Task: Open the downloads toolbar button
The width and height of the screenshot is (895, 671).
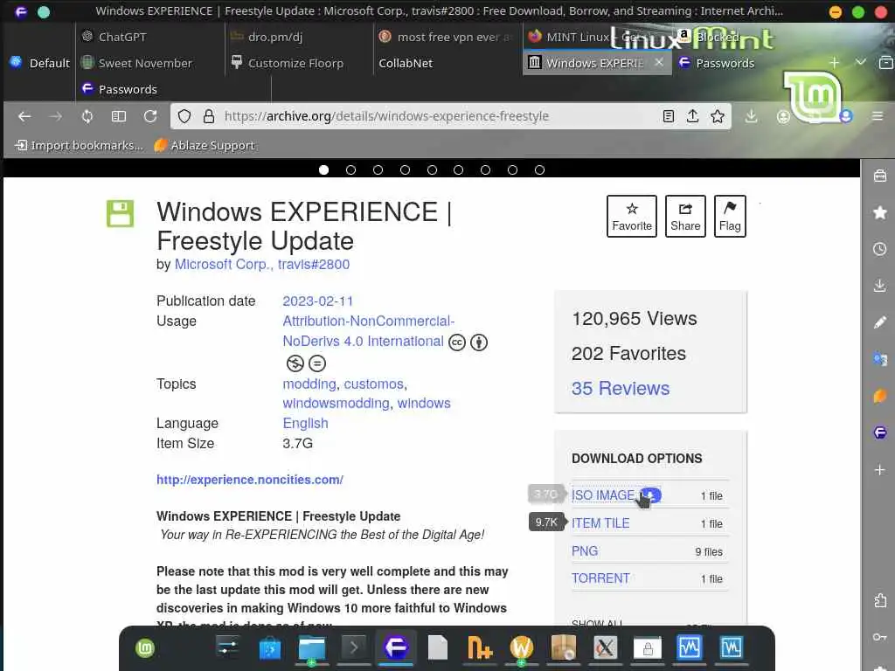Action: pos(751,116)
